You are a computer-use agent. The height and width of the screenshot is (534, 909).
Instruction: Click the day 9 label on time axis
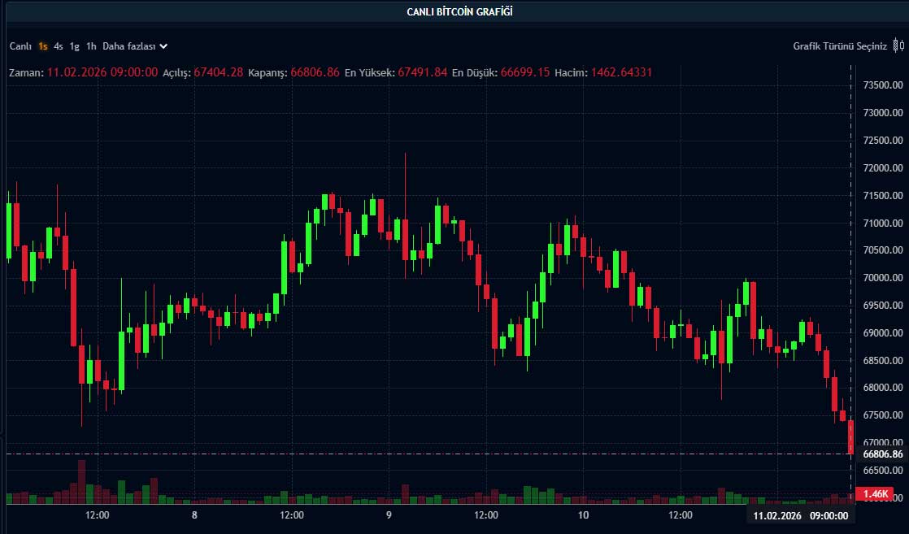click(389, 515)
